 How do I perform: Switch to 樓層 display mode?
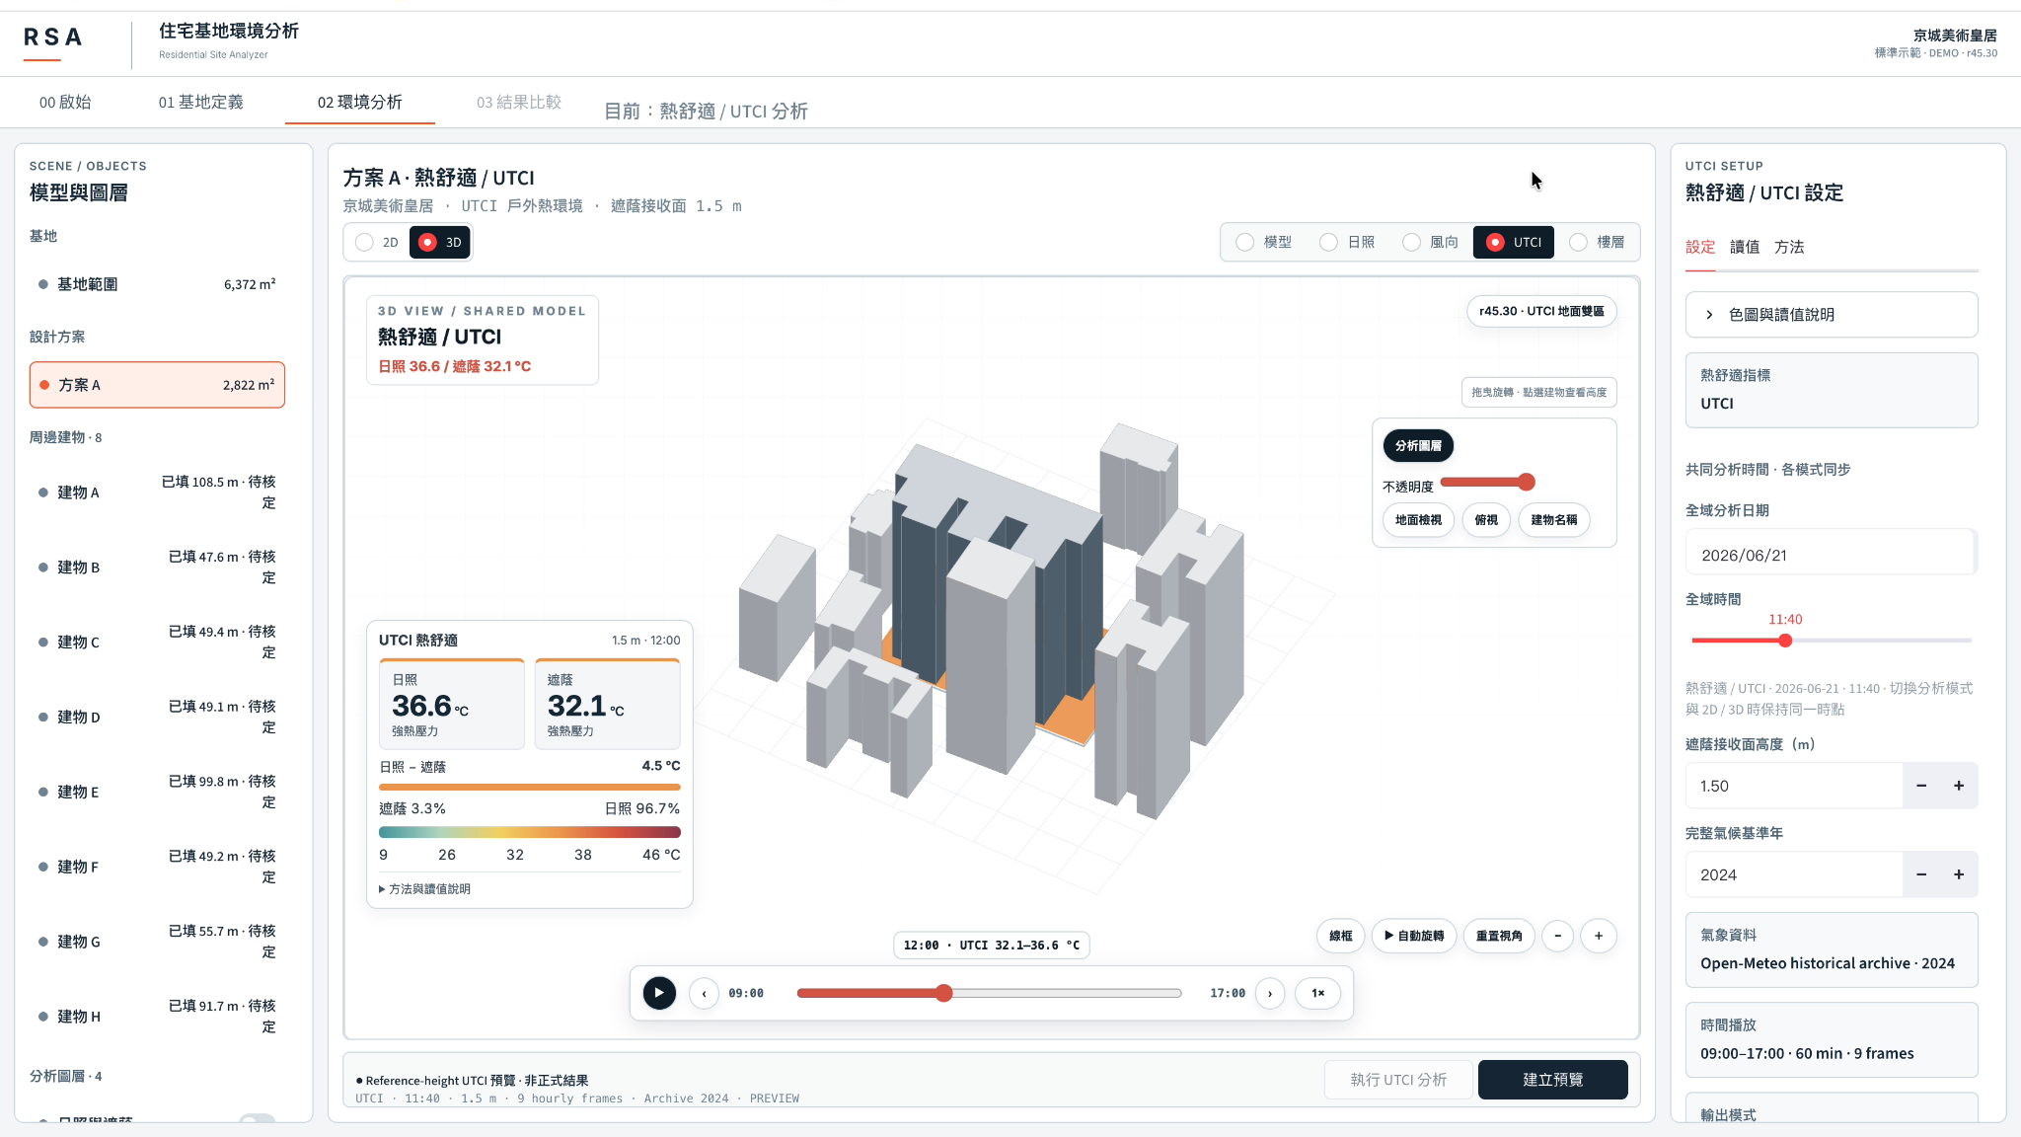[x=1597, y=242]
